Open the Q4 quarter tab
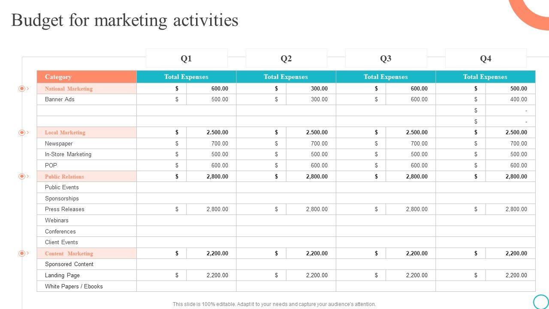Screen dimensions: 549x309 click(486, 59)
